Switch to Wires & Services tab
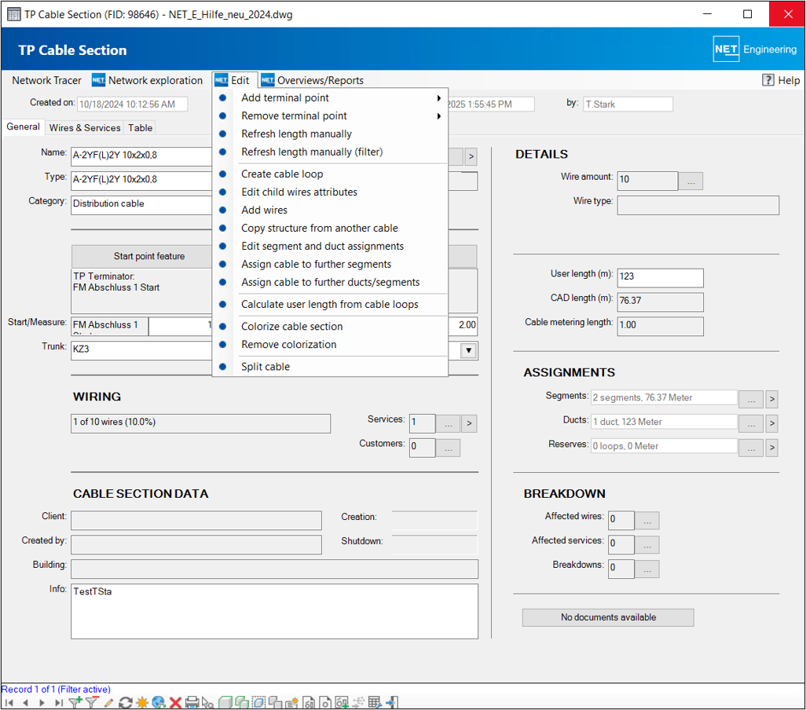The width and height of the screenshot is (806, 710). [85, 128]
